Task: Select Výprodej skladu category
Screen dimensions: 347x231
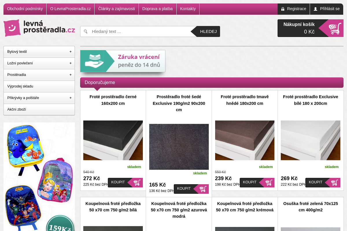Action: pyautogui.click(x=39, y=86)
